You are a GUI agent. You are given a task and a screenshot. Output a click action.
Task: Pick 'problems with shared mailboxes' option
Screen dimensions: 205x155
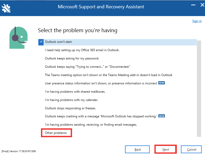coord(75,92)
